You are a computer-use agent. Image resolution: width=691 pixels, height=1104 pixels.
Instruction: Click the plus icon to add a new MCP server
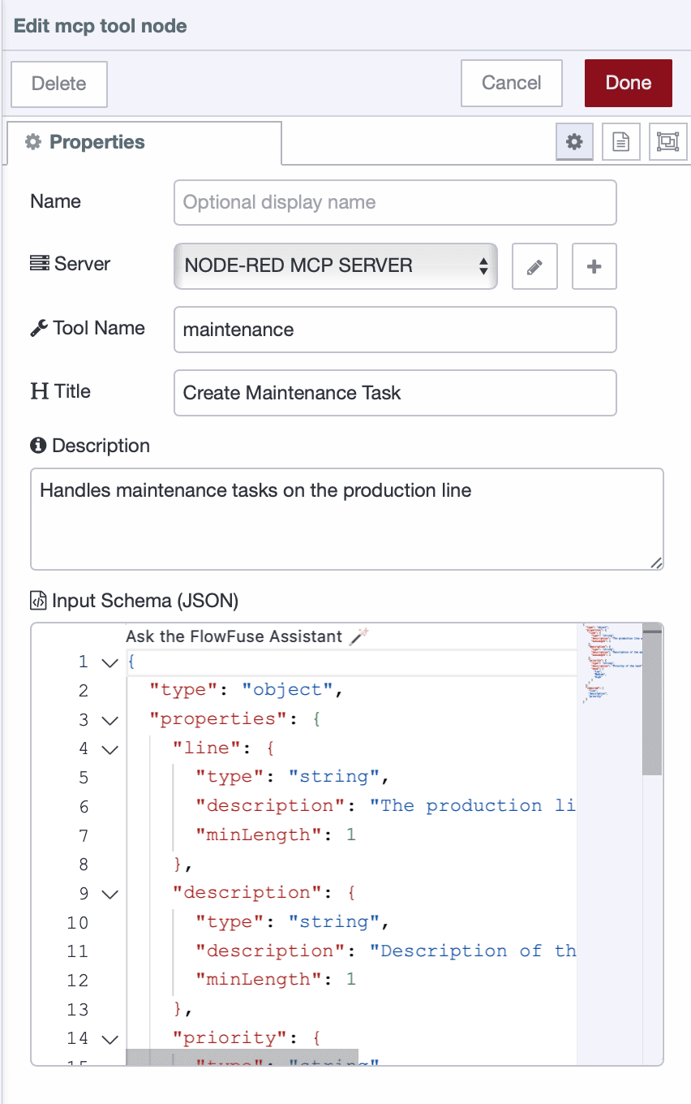point(594,266)
